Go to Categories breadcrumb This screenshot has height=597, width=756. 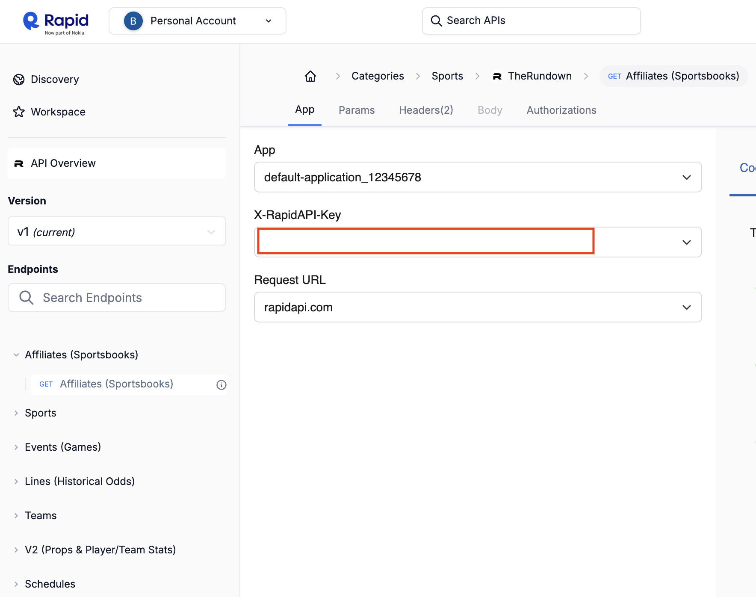coord(378,76)
